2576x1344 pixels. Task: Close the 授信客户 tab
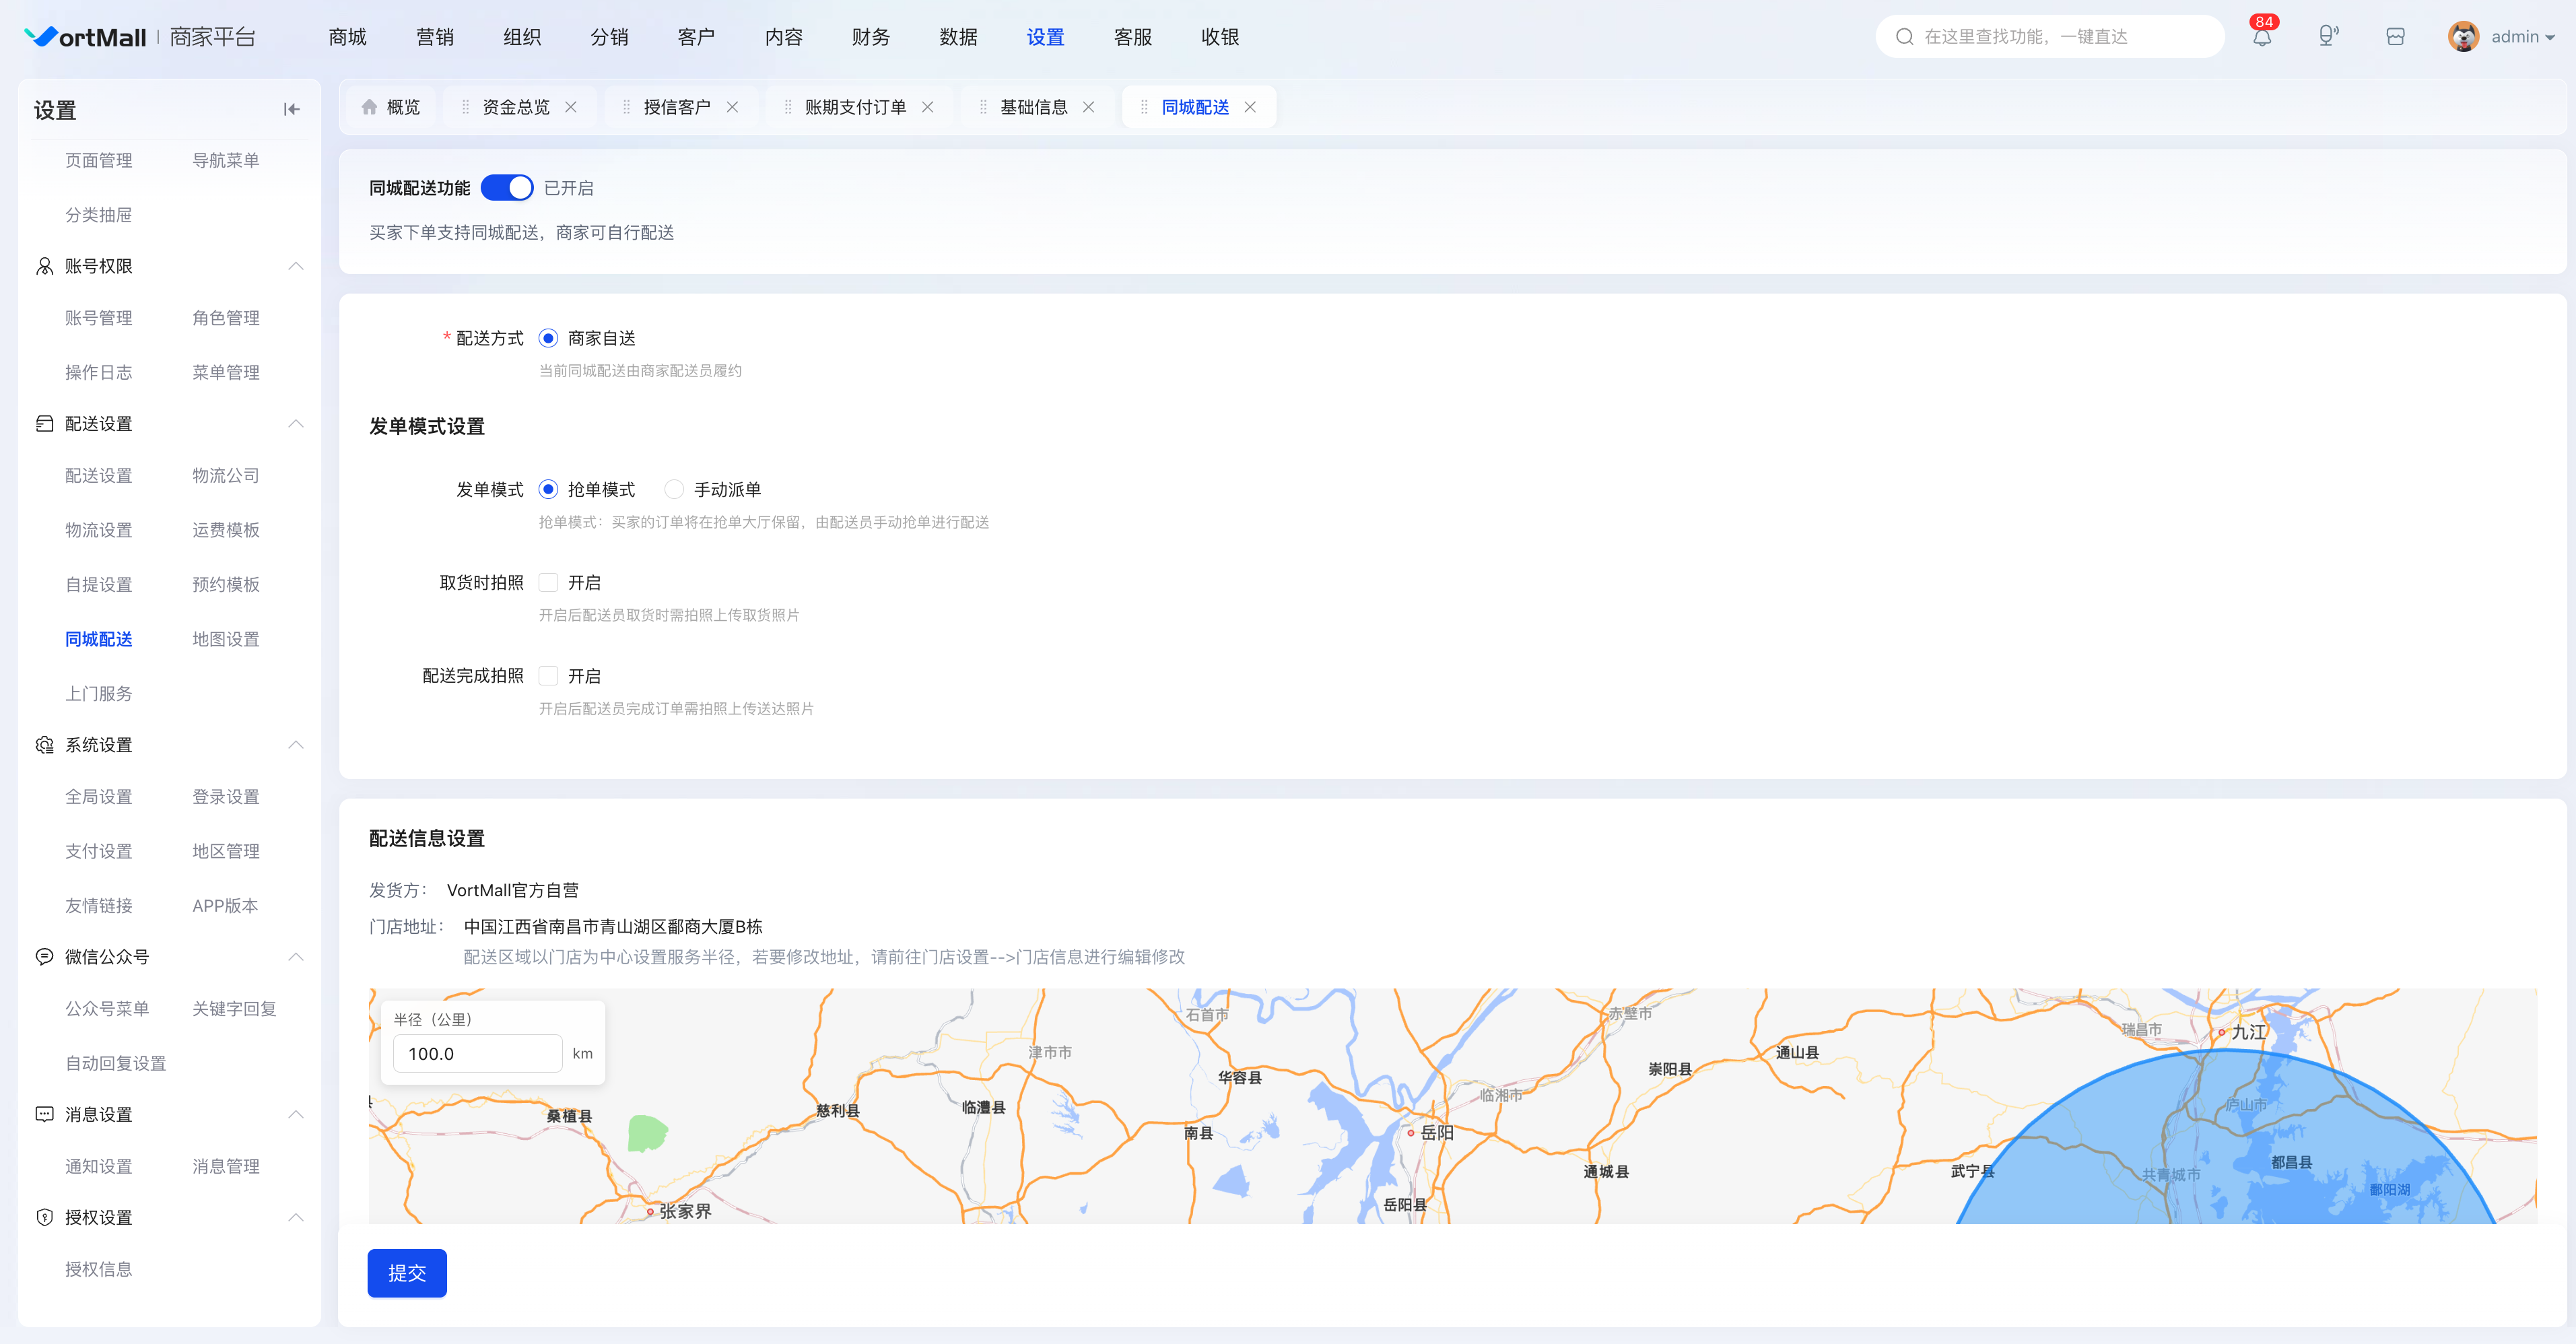pyautogui.click(x=732, y=107)
